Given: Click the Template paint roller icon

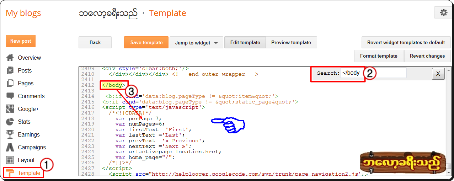Looking at the screenshot, I should tap(10, 173).
